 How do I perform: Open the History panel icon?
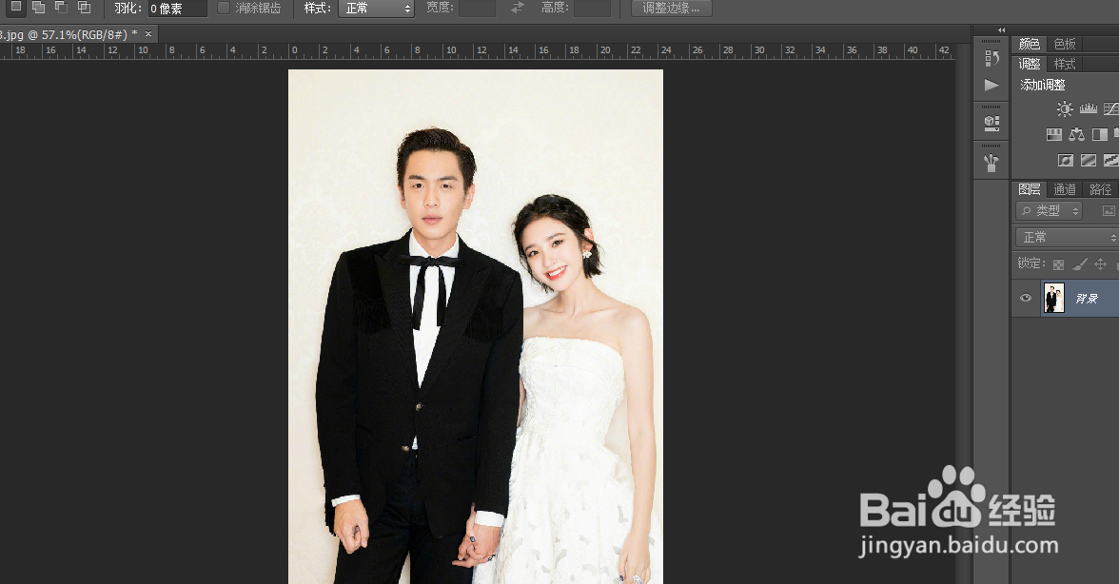(x=991, y=58)
